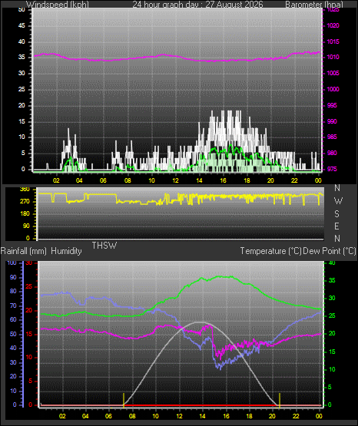Viewport: 358px width, 426px height.
Task: Click the 270 wind direction axis value
Action: pos(25,202)
